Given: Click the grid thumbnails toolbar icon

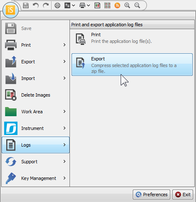Looking at the screenshot, I should click(107, 5).
